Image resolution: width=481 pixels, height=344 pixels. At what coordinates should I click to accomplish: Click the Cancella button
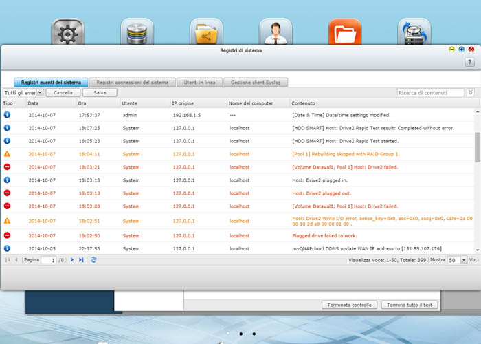(x=63, y=92)
